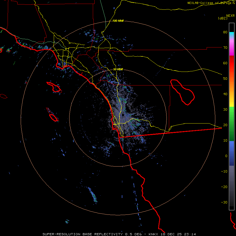Screen dimensions: 236x236
Task: Select the 50 value on dBZ scale
Action: point(225,79)
